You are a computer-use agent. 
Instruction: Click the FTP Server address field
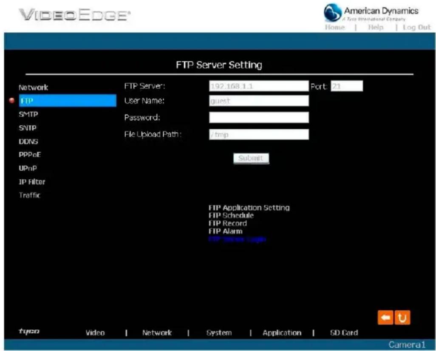point(259,86)
